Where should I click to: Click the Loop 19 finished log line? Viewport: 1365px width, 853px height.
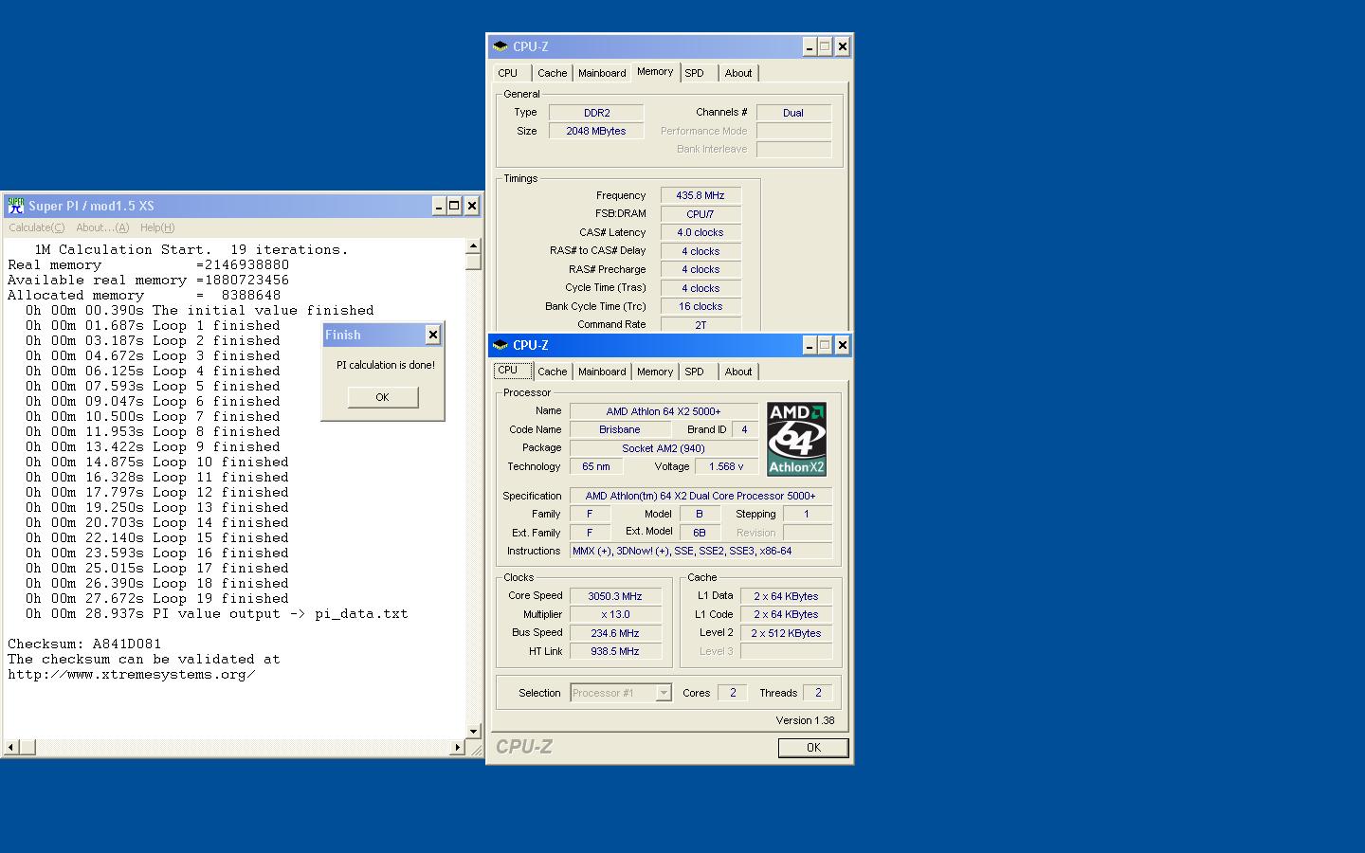(157, 598)
